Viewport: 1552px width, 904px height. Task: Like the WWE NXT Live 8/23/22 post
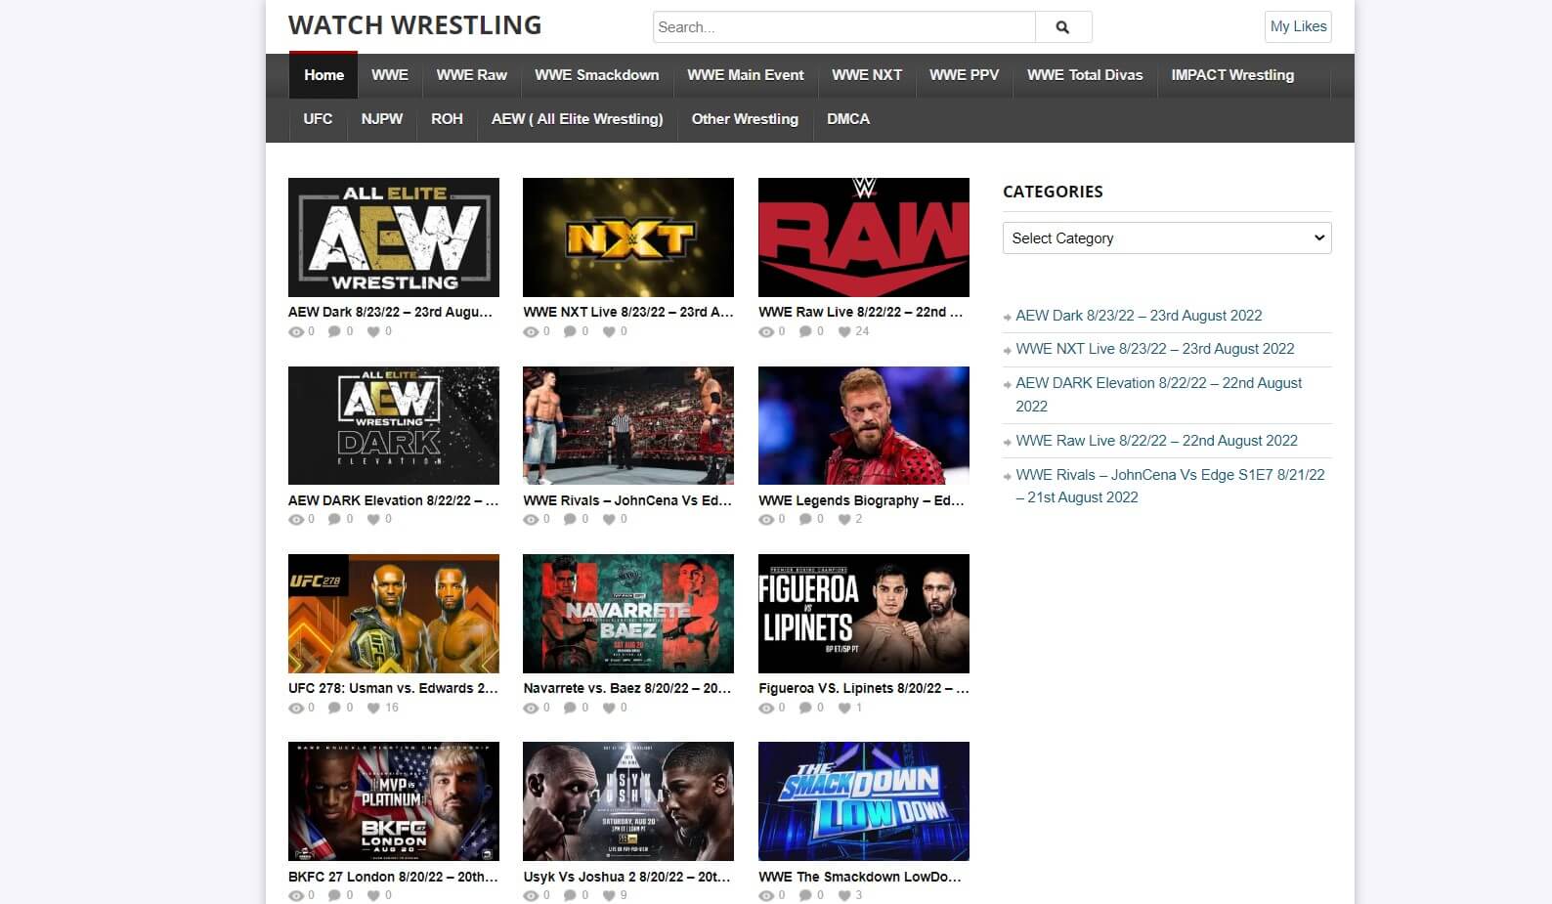[x=609, y=332]
